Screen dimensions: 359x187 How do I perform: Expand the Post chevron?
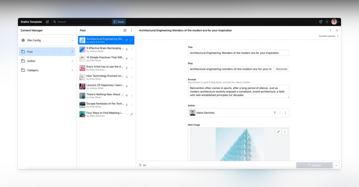72,52
